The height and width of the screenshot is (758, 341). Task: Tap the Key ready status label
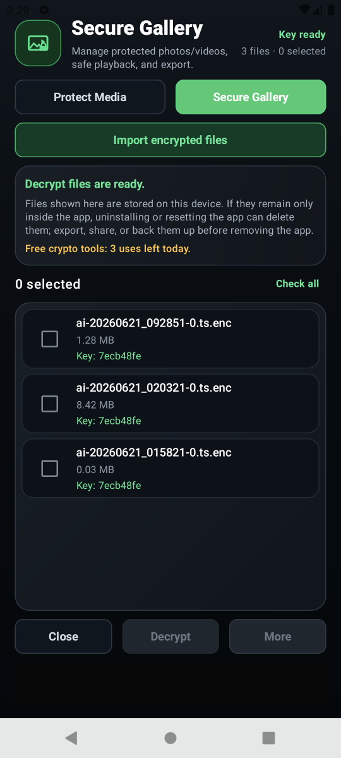(302, 35)
